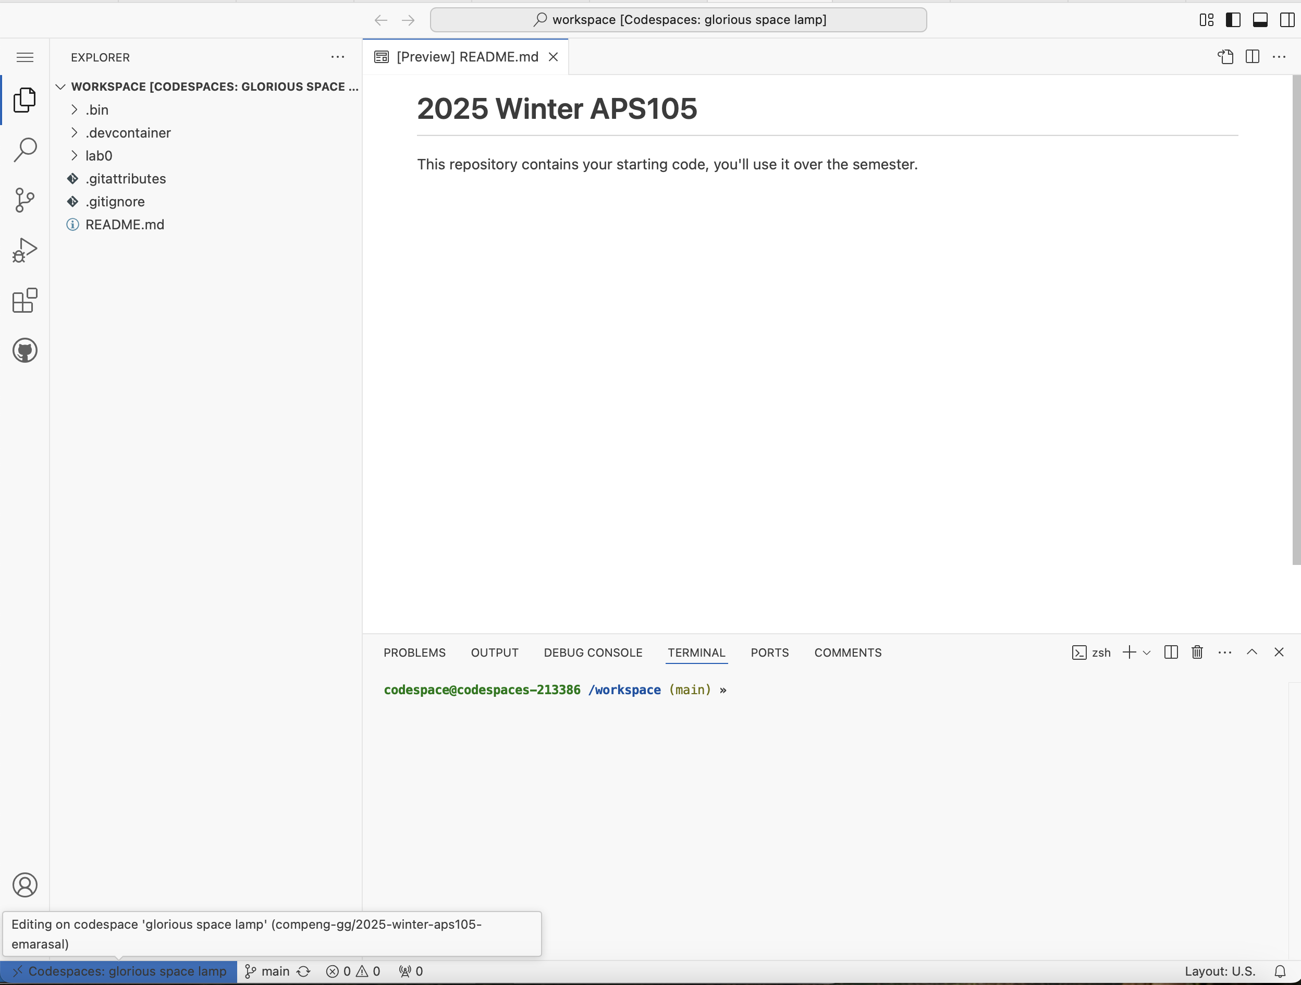The image size is (1301, 985).
Task: Split the editor right
Action: pyautogui.click(x=1253, y=57)
